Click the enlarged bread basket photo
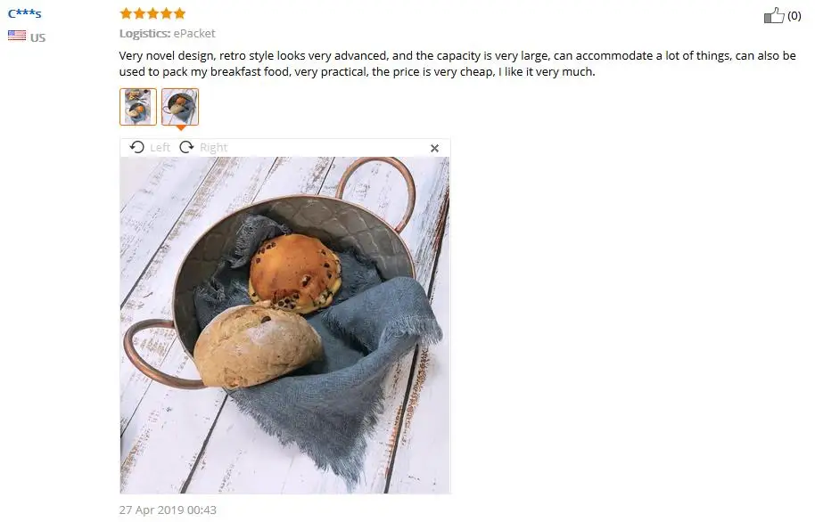 [284, 325]
